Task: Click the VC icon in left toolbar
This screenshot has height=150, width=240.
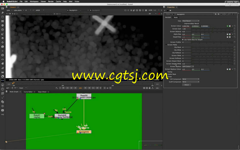Action: (x=2, y=115)
